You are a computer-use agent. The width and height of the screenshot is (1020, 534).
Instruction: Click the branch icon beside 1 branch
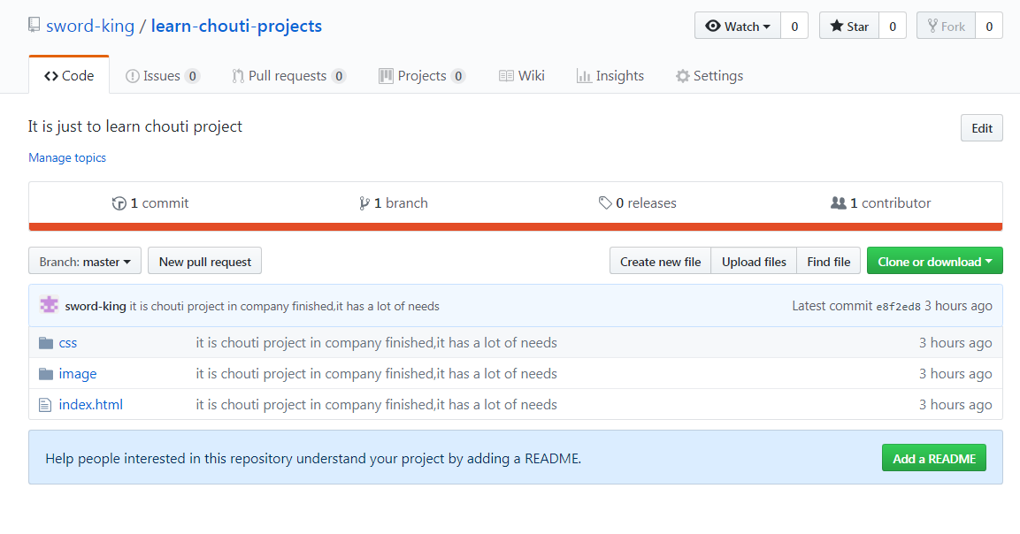(364, 203)
